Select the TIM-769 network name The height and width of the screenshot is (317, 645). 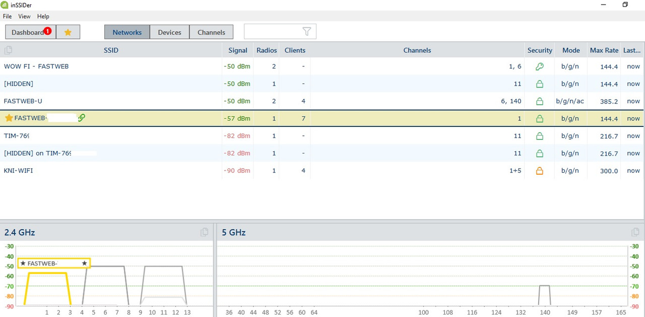pyautogui.click(x=17, y=136)
